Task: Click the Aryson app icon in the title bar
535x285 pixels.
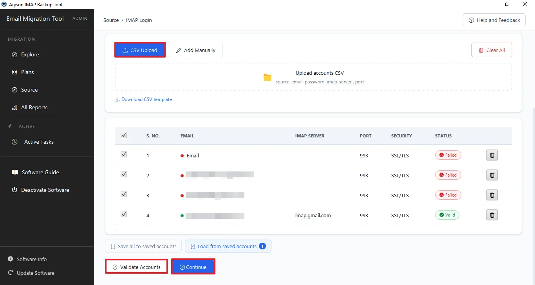Action: point(4,4)
